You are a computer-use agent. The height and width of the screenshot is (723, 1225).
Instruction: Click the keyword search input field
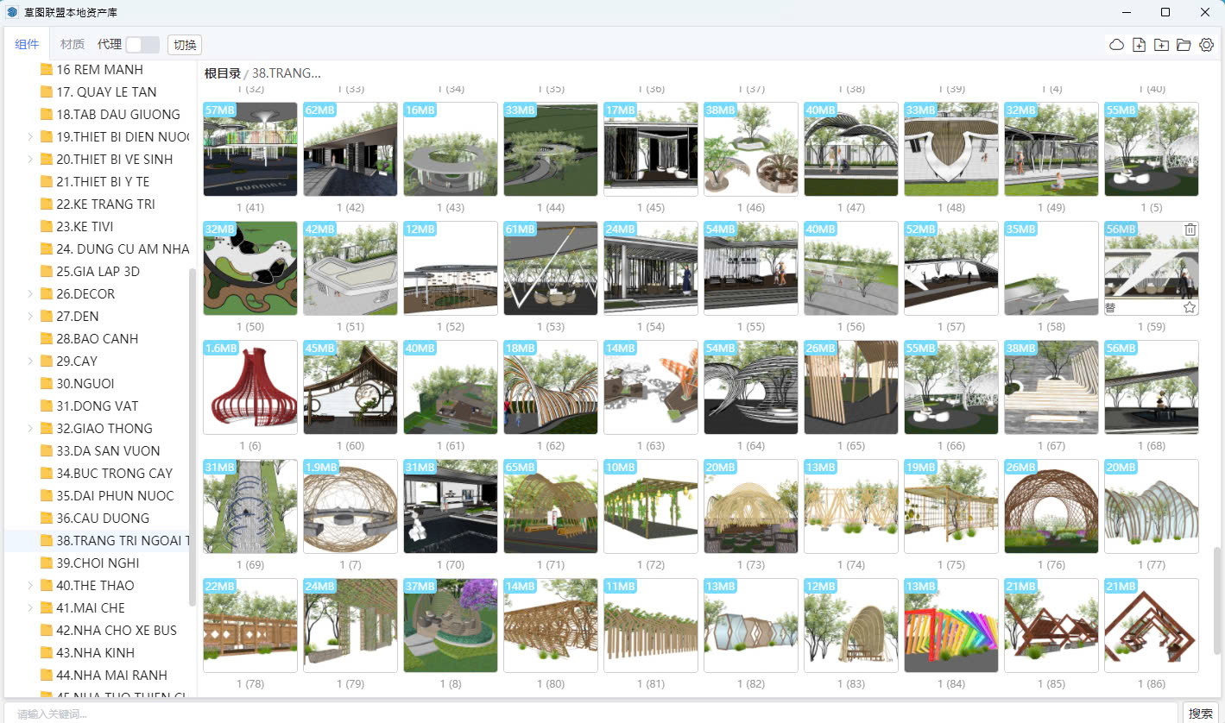[587, 713]
